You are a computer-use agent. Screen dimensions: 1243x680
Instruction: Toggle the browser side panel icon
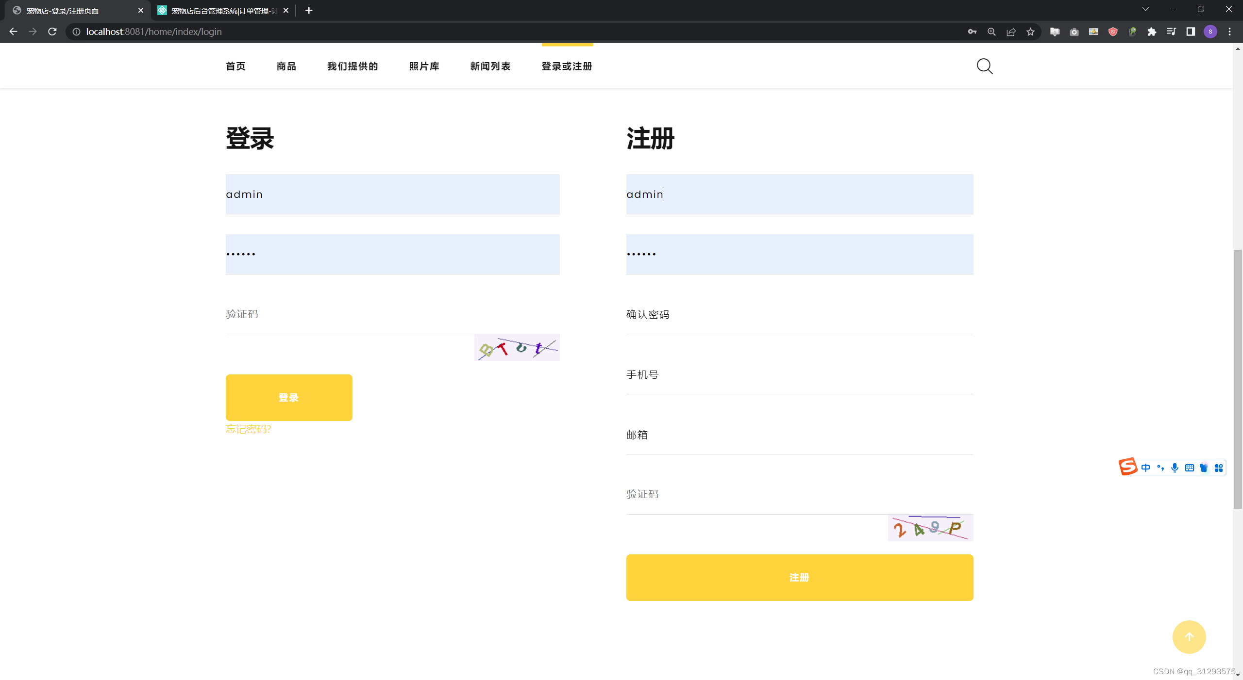click(x=1190, y=32)
